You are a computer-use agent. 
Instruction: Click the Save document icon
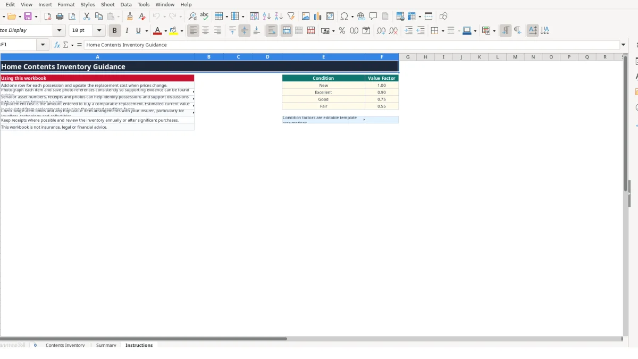[x=28, y=16]
